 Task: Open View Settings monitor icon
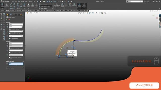coord(105,13)
